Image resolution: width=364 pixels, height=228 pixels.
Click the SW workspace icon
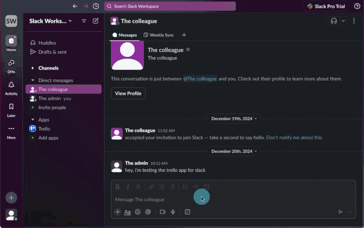click(11, 21)
